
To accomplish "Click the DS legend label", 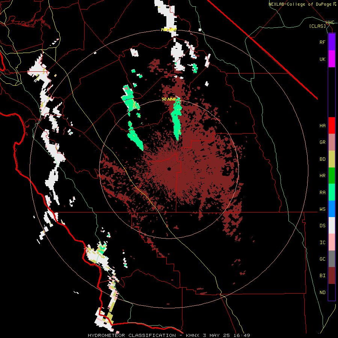I will [x=322, y=226].
